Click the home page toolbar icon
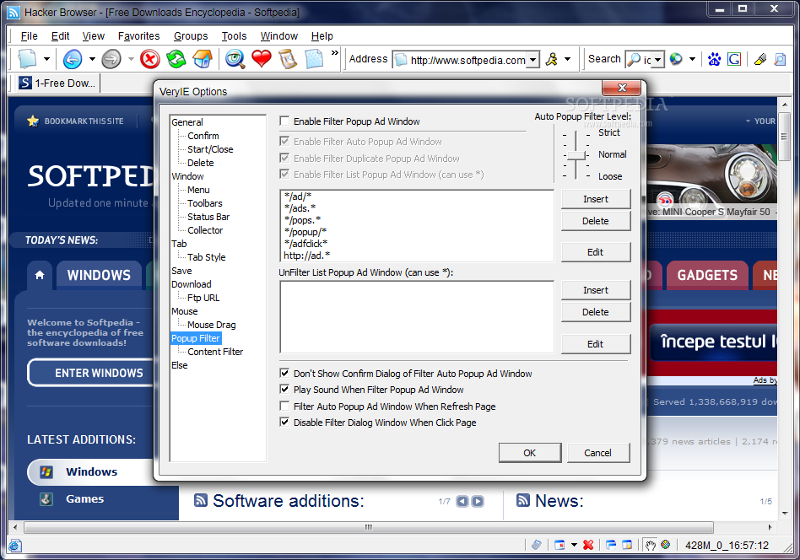Viewport: 800px width, 560px height. pyautogui.click(x=203, y=59)
